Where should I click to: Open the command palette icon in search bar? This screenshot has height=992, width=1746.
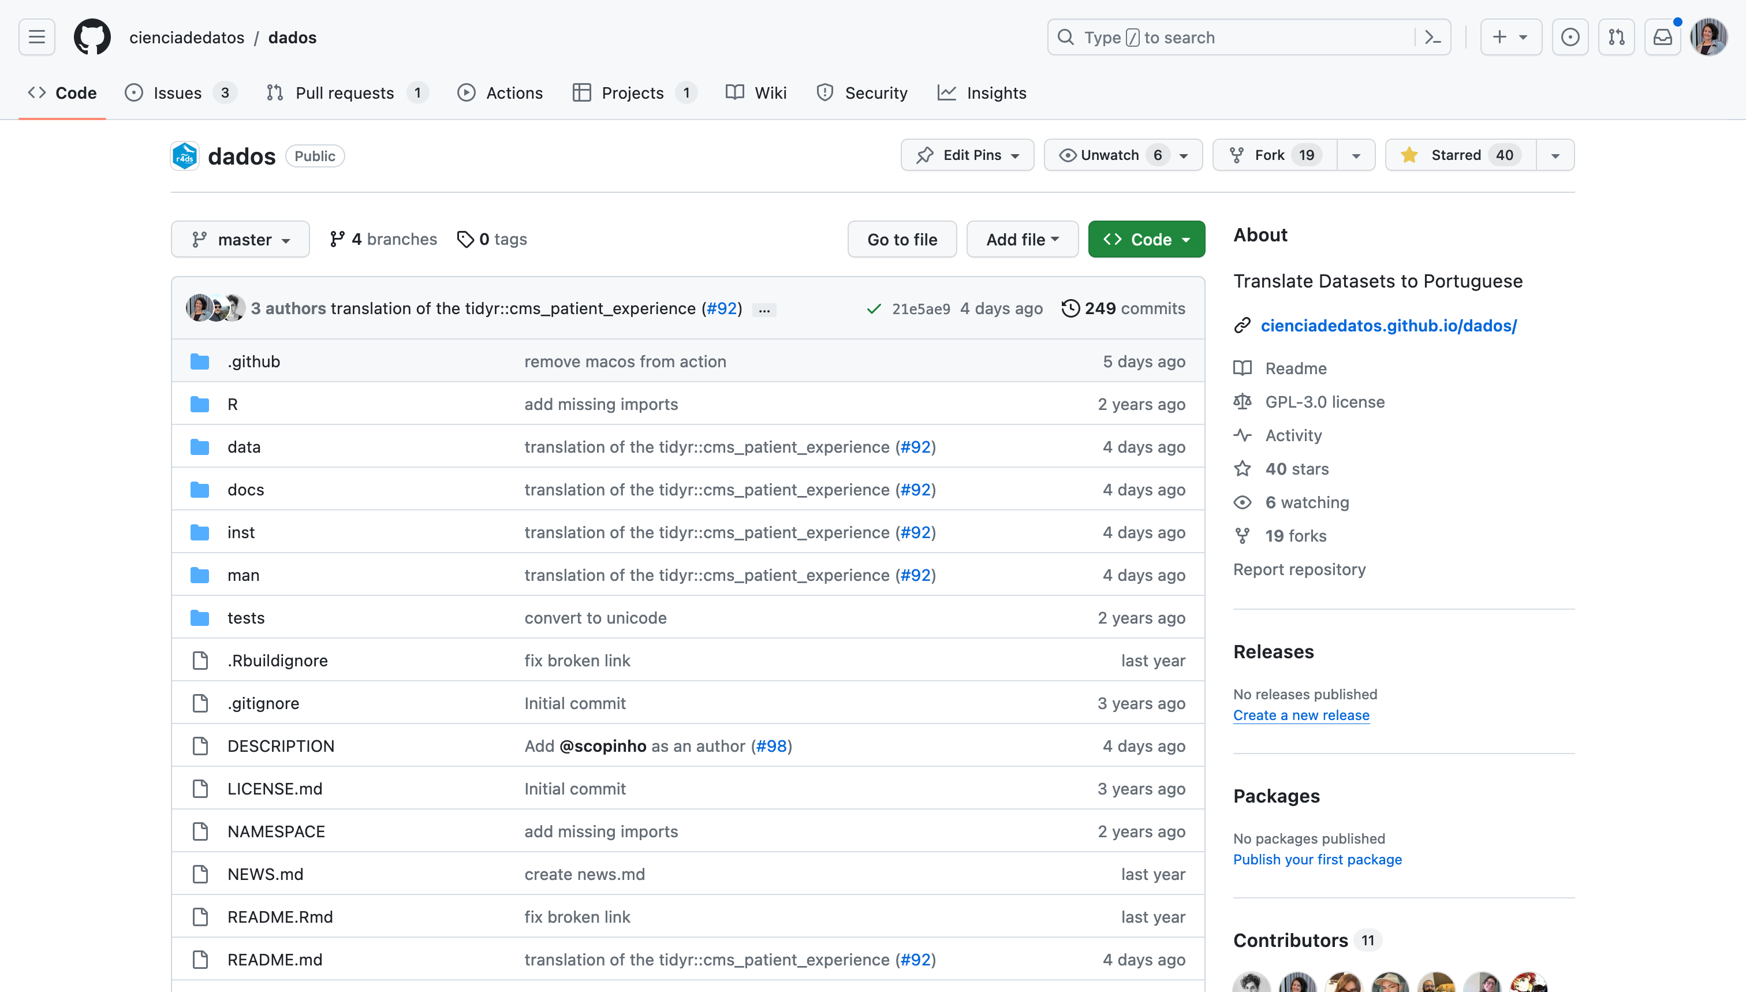[1432, 38]
